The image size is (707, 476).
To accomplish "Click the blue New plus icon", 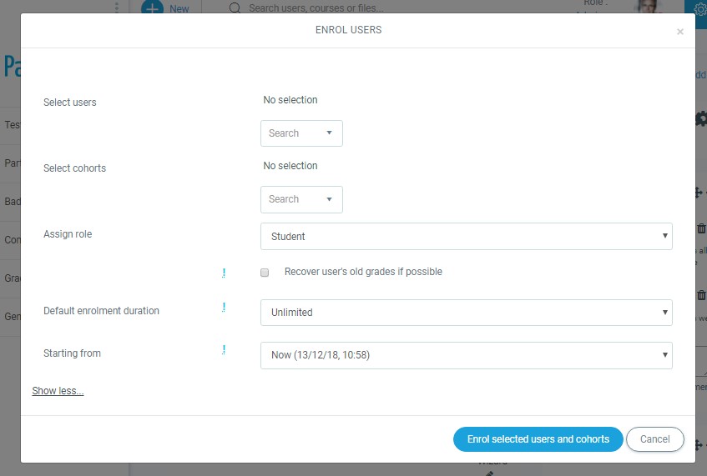I will tap(152, 8).
